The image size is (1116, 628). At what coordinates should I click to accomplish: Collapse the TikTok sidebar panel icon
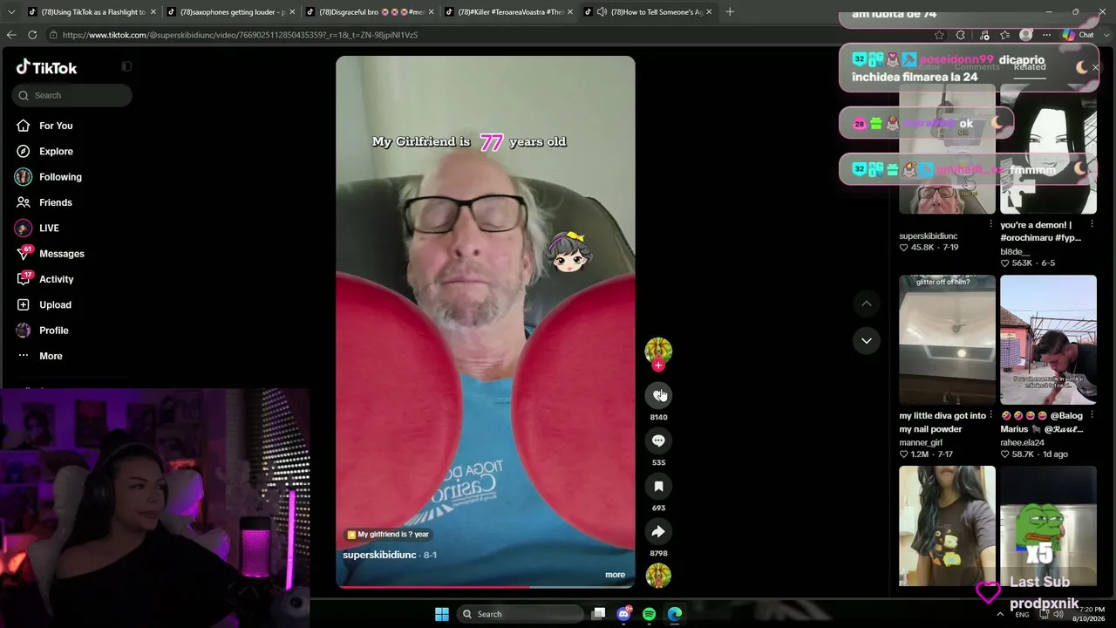pos(126,66)
